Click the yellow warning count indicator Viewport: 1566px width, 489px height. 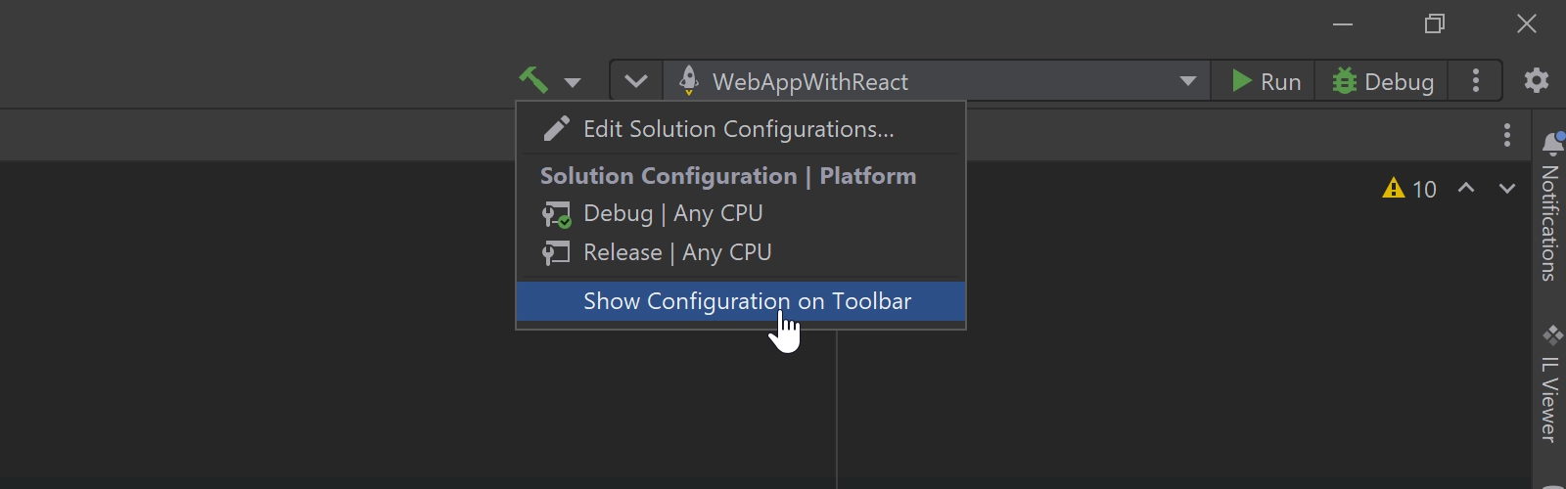(1409, 189)
